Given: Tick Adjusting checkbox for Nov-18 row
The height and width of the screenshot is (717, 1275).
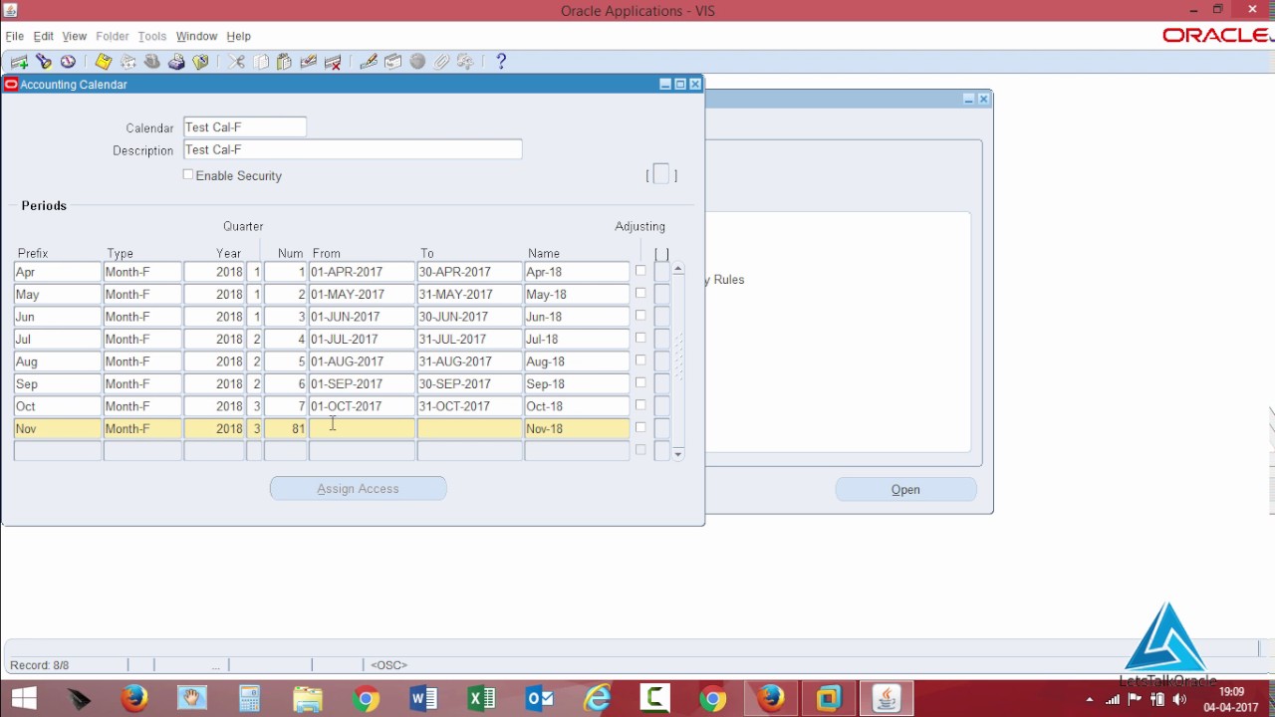Looking at the screenshot, I should click(640, 427).
